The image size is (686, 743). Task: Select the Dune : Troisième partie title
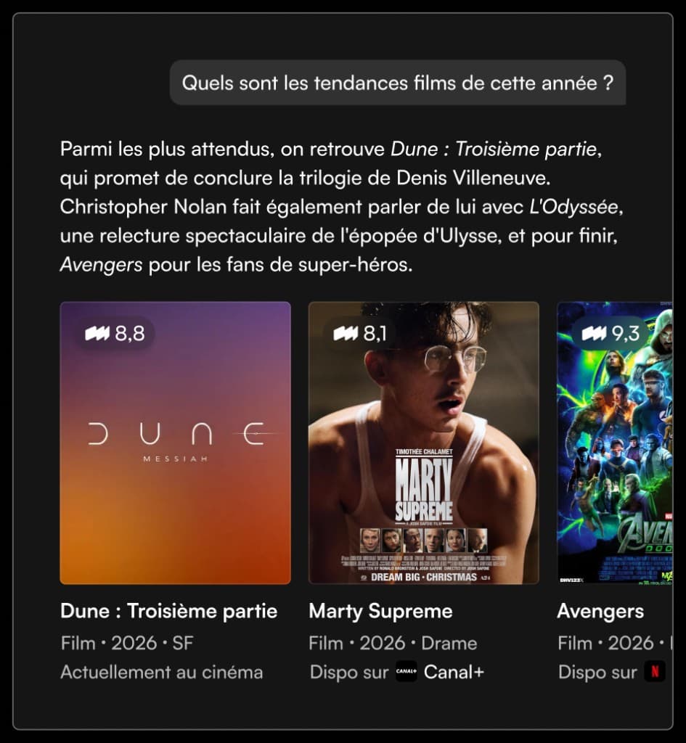pyautogui.click(x=168, y=611)
